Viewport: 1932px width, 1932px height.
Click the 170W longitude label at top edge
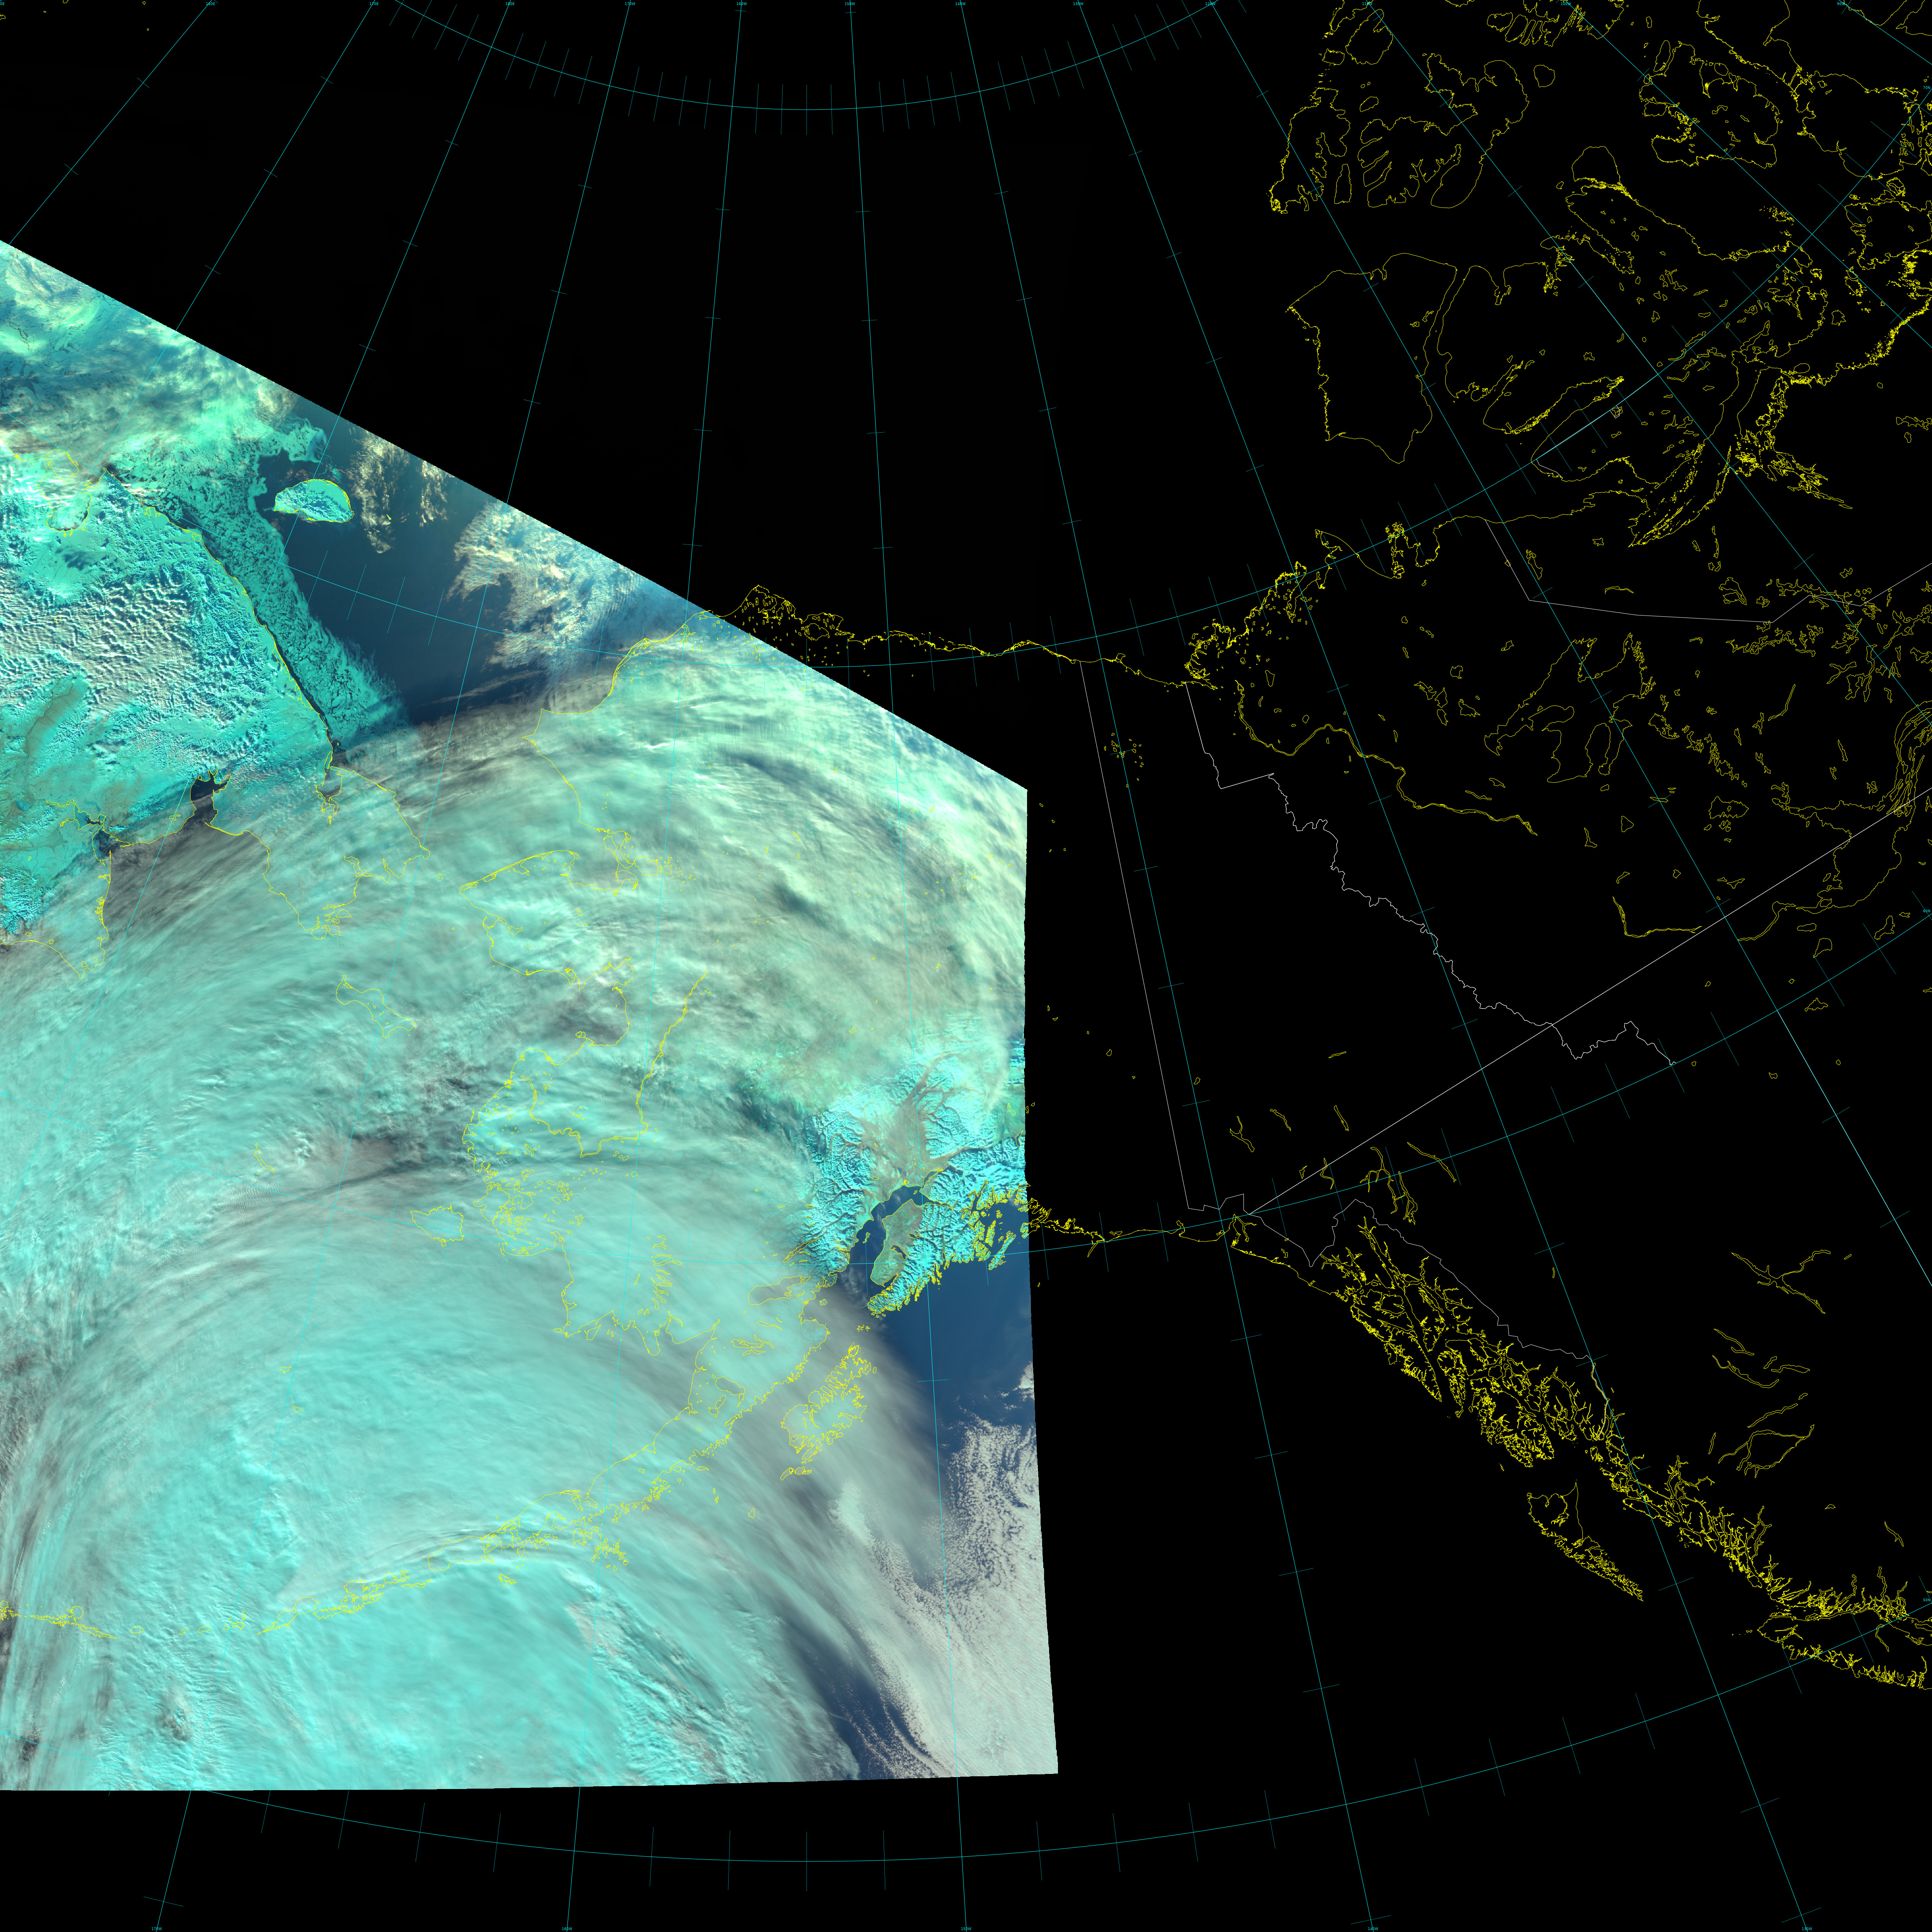(x=630, y=4)
